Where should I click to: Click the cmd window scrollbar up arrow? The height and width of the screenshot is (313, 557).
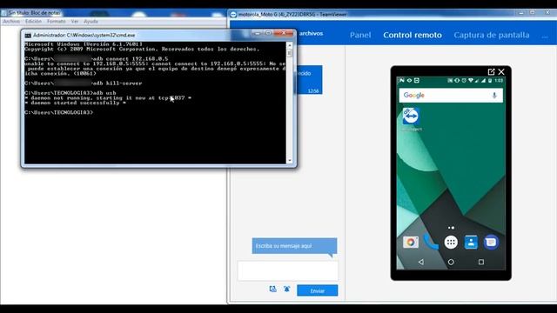[x=290, y=45]
